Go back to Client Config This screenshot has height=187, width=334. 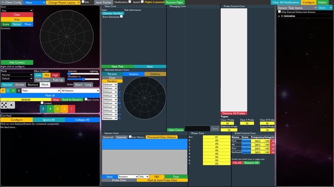12,2
